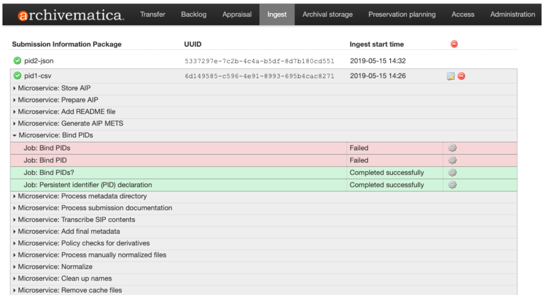
Task: Click Completed successfully status of PID declaration
Action: coord(387,185)
